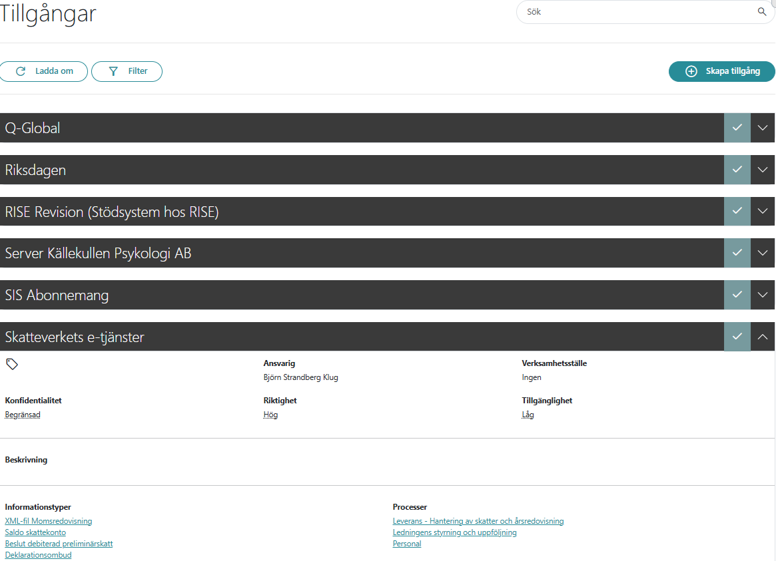Open the Filter options
The width and height of the screenshot is (776, 561).
(127, 71)
